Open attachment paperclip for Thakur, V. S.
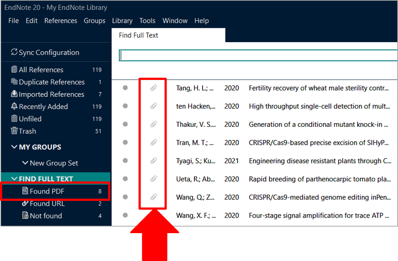Viewport: 398px width, 261px height. [x=153, y=124]
